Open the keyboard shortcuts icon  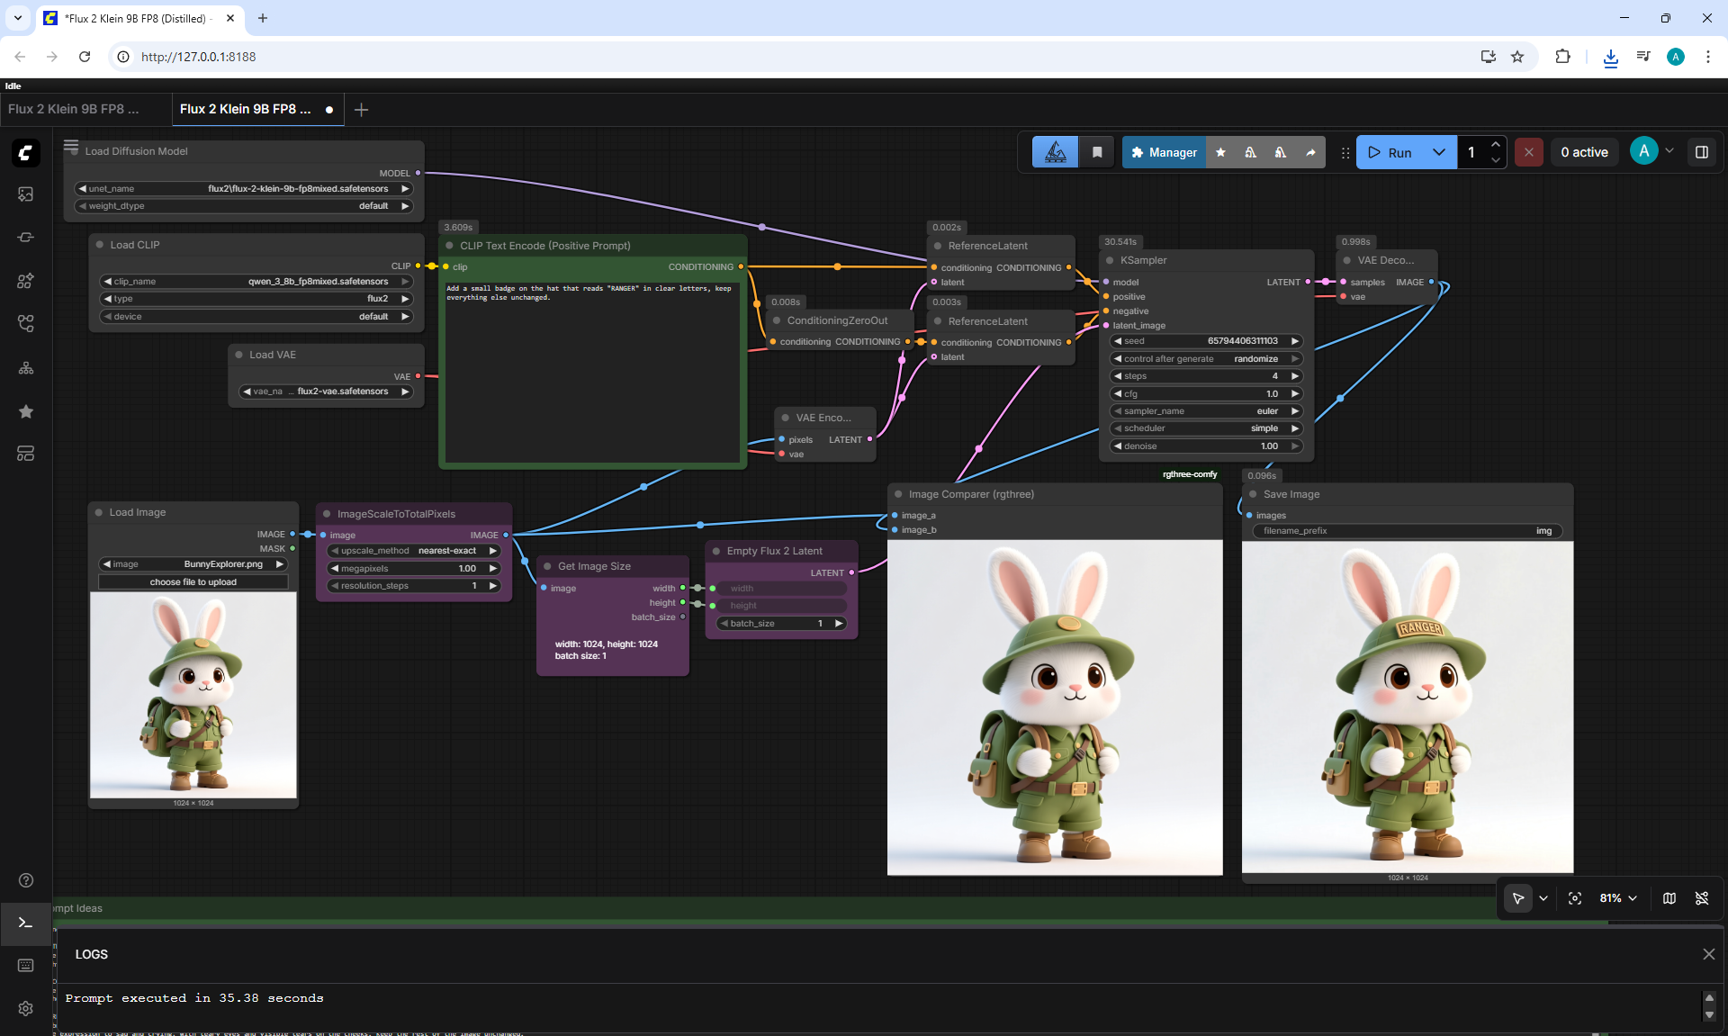coord(25,965)
